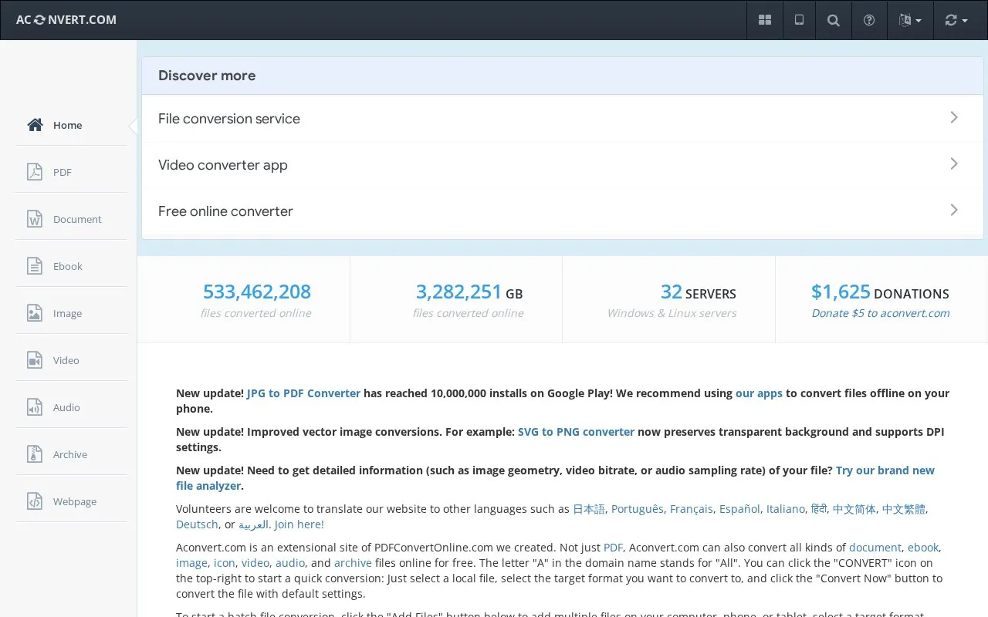Select the Deutsch language link

(197, 524)
